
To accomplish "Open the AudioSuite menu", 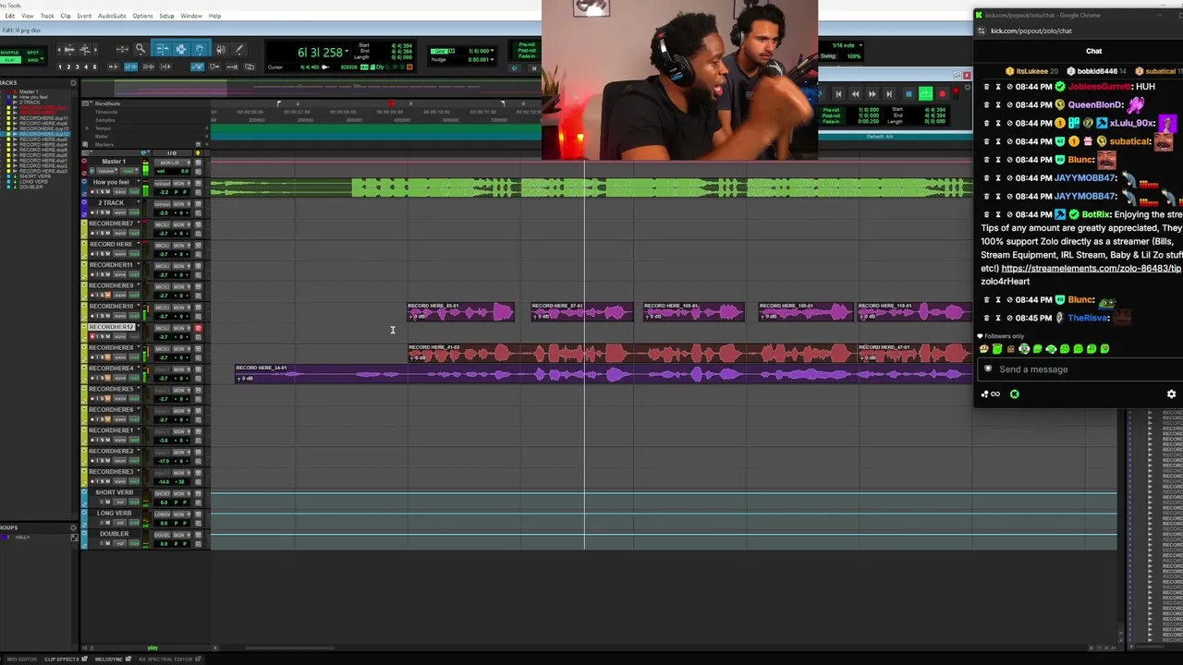I will (112, 16).
